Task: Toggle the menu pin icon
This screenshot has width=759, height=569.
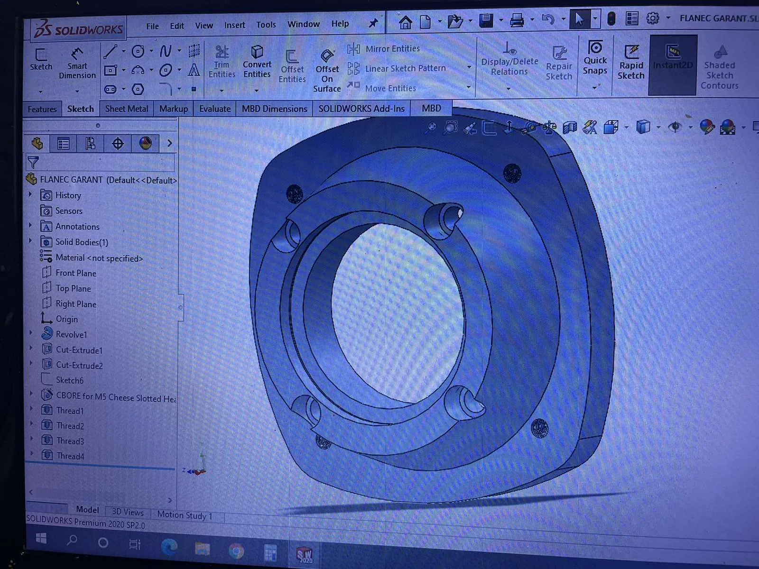Action: pos(373,23)
